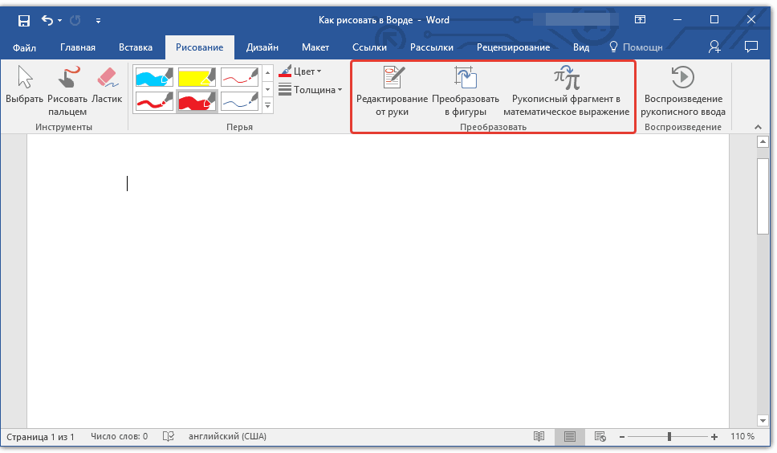The width and height of the screenshot is (777, 453).
Task: Start Воспроизведение рукописного ввода playback
Action: click(682, 78)
